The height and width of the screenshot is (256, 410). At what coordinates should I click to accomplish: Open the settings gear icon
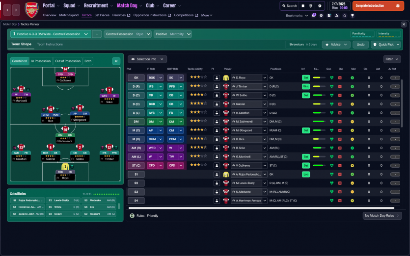click(320, 6)
